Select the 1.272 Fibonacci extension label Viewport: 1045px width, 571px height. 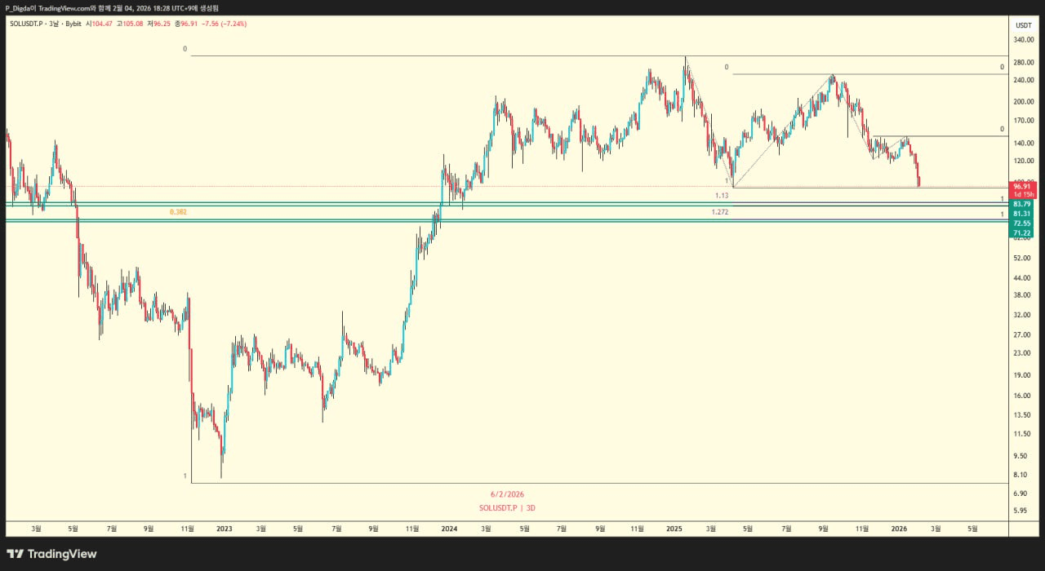click(719, 212)
